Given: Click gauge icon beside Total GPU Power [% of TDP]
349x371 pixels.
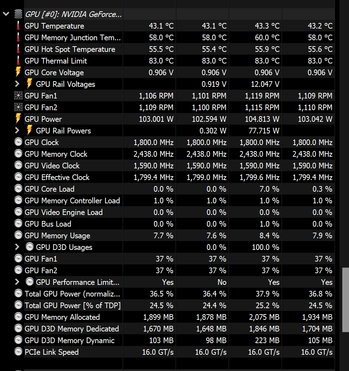Looking at the screenshot, I should pyautogui.click(x=18, y=305).
